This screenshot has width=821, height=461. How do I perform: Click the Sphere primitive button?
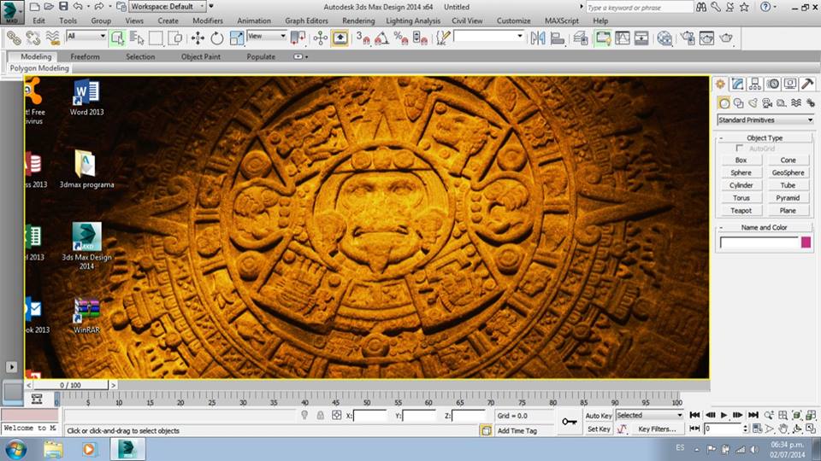(x=741, y=172)
